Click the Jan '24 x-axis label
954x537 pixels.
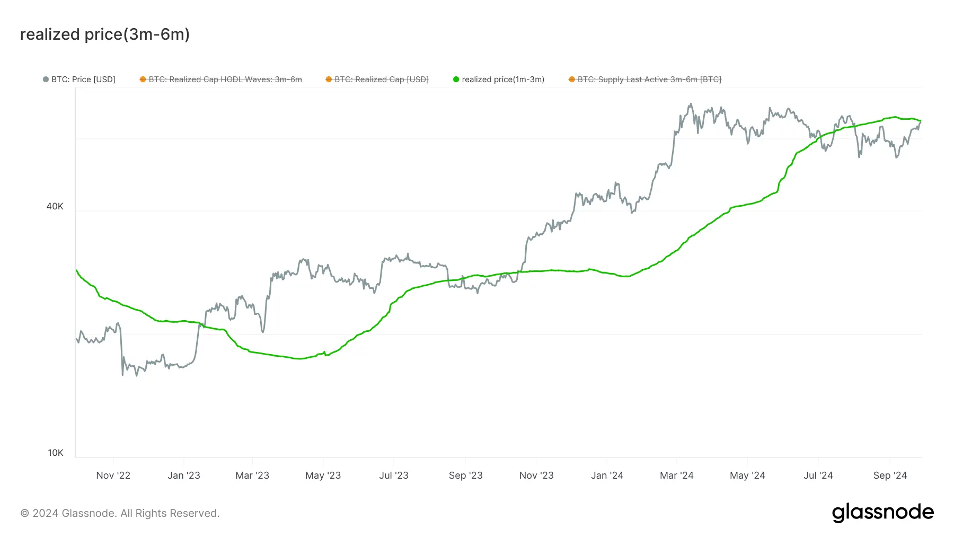tap(607, 476)
